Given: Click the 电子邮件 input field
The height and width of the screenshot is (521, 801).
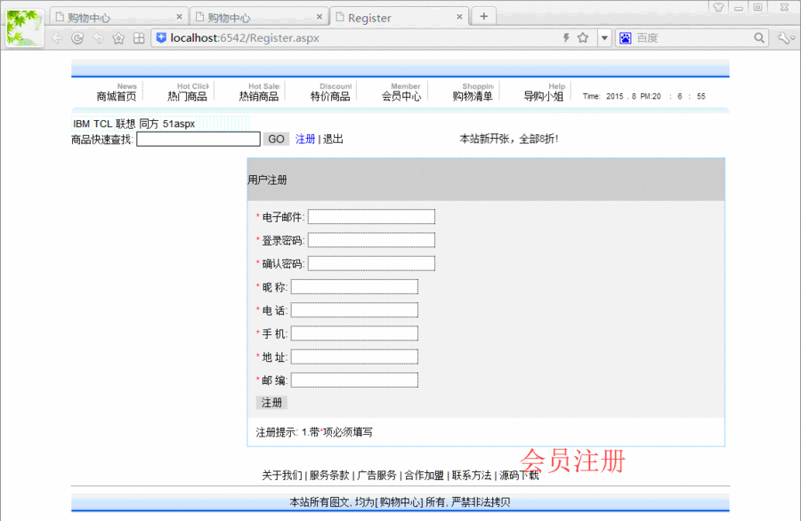Looking at the screenshot, I should (370, 216).
